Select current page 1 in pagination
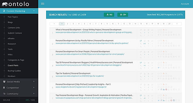 [62, 24]
